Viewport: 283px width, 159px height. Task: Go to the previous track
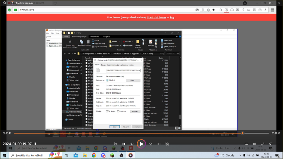tap(124, 144)
